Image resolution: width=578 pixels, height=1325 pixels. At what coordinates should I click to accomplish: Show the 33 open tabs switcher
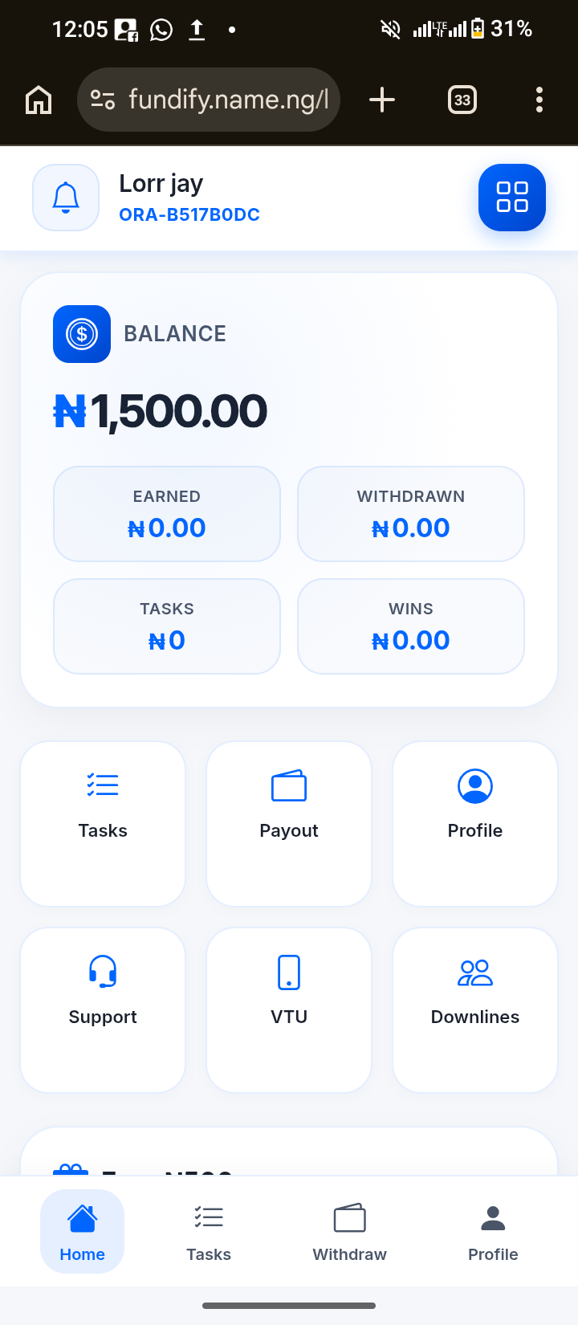click(x=462, y=100)
